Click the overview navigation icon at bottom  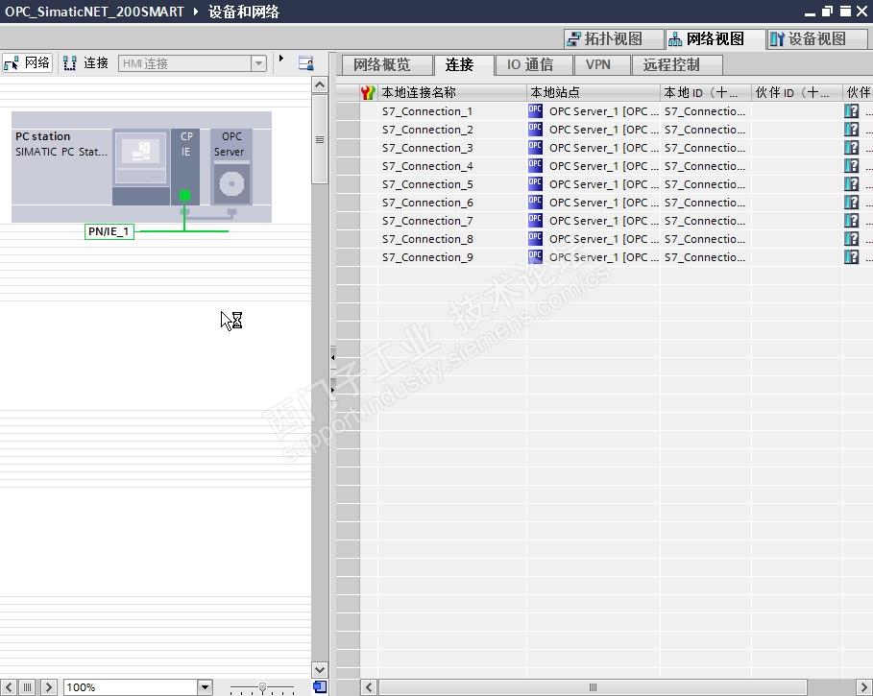[x=320, y=686]
